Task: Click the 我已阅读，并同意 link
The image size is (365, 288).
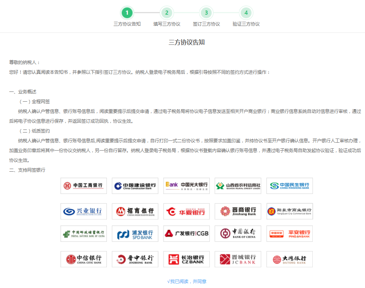Action: click(187, 282)
